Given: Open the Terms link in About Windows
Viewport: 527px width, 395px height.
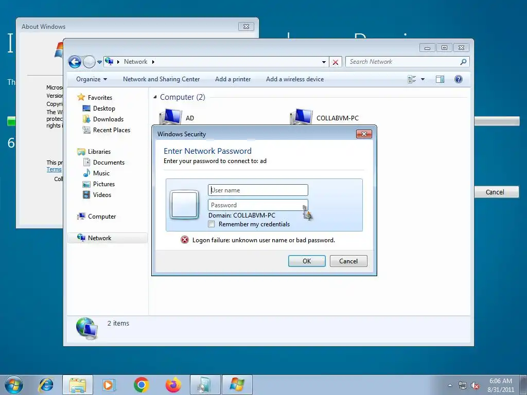Looking at the screenshot, I should point(54,169).
